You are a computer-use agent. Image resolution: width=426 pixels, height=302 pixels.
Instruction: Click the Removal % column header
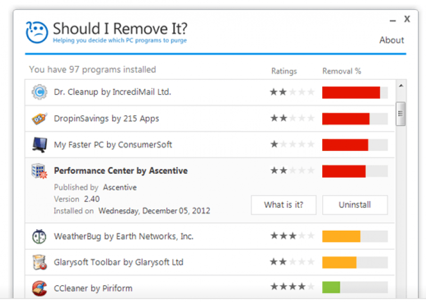341,71
